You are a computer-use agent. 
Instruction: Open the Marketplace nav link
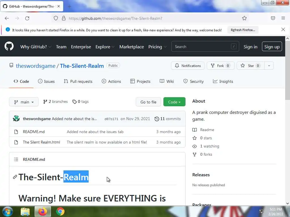click(132, 47)
